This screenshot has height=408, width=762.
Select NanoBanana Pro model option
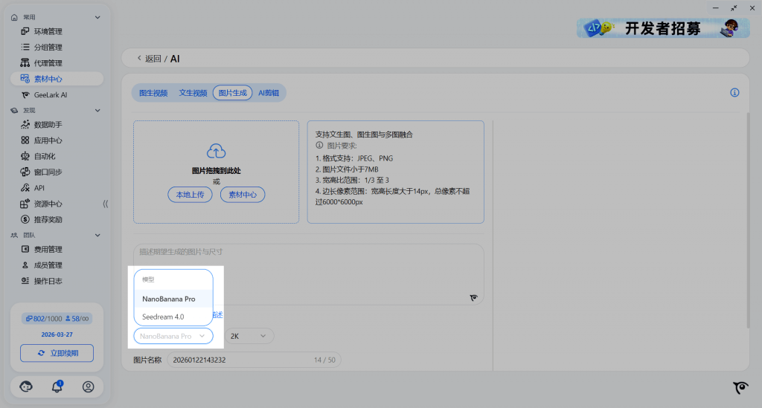pyautogui.click(x=169, y=299)
